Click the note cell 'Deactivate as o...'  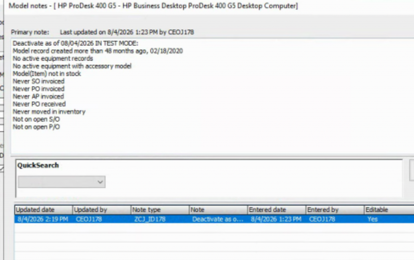(x=217, y=219)
